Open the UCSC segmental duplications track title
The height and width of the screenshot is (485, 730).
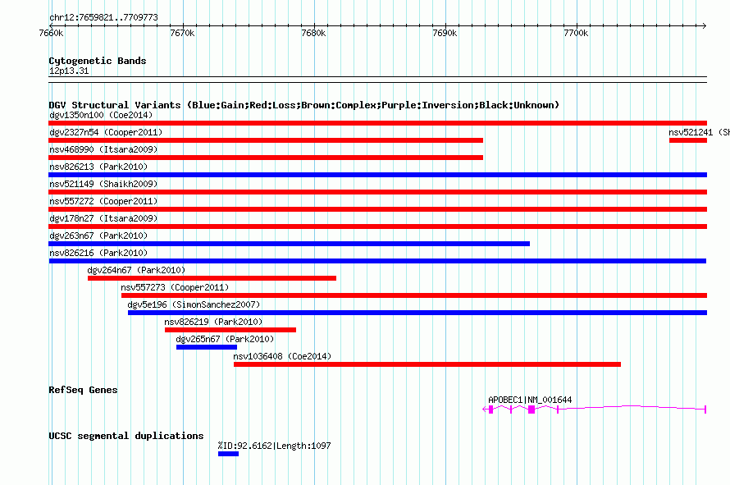pos(126,436)
